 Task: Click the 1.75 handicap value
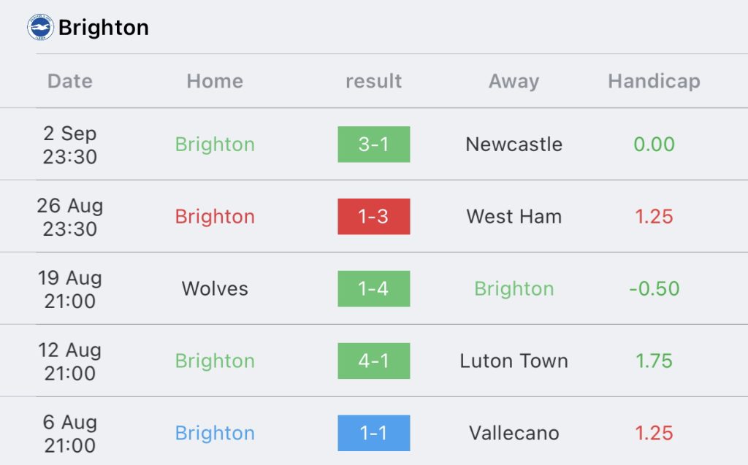point(654,361)
